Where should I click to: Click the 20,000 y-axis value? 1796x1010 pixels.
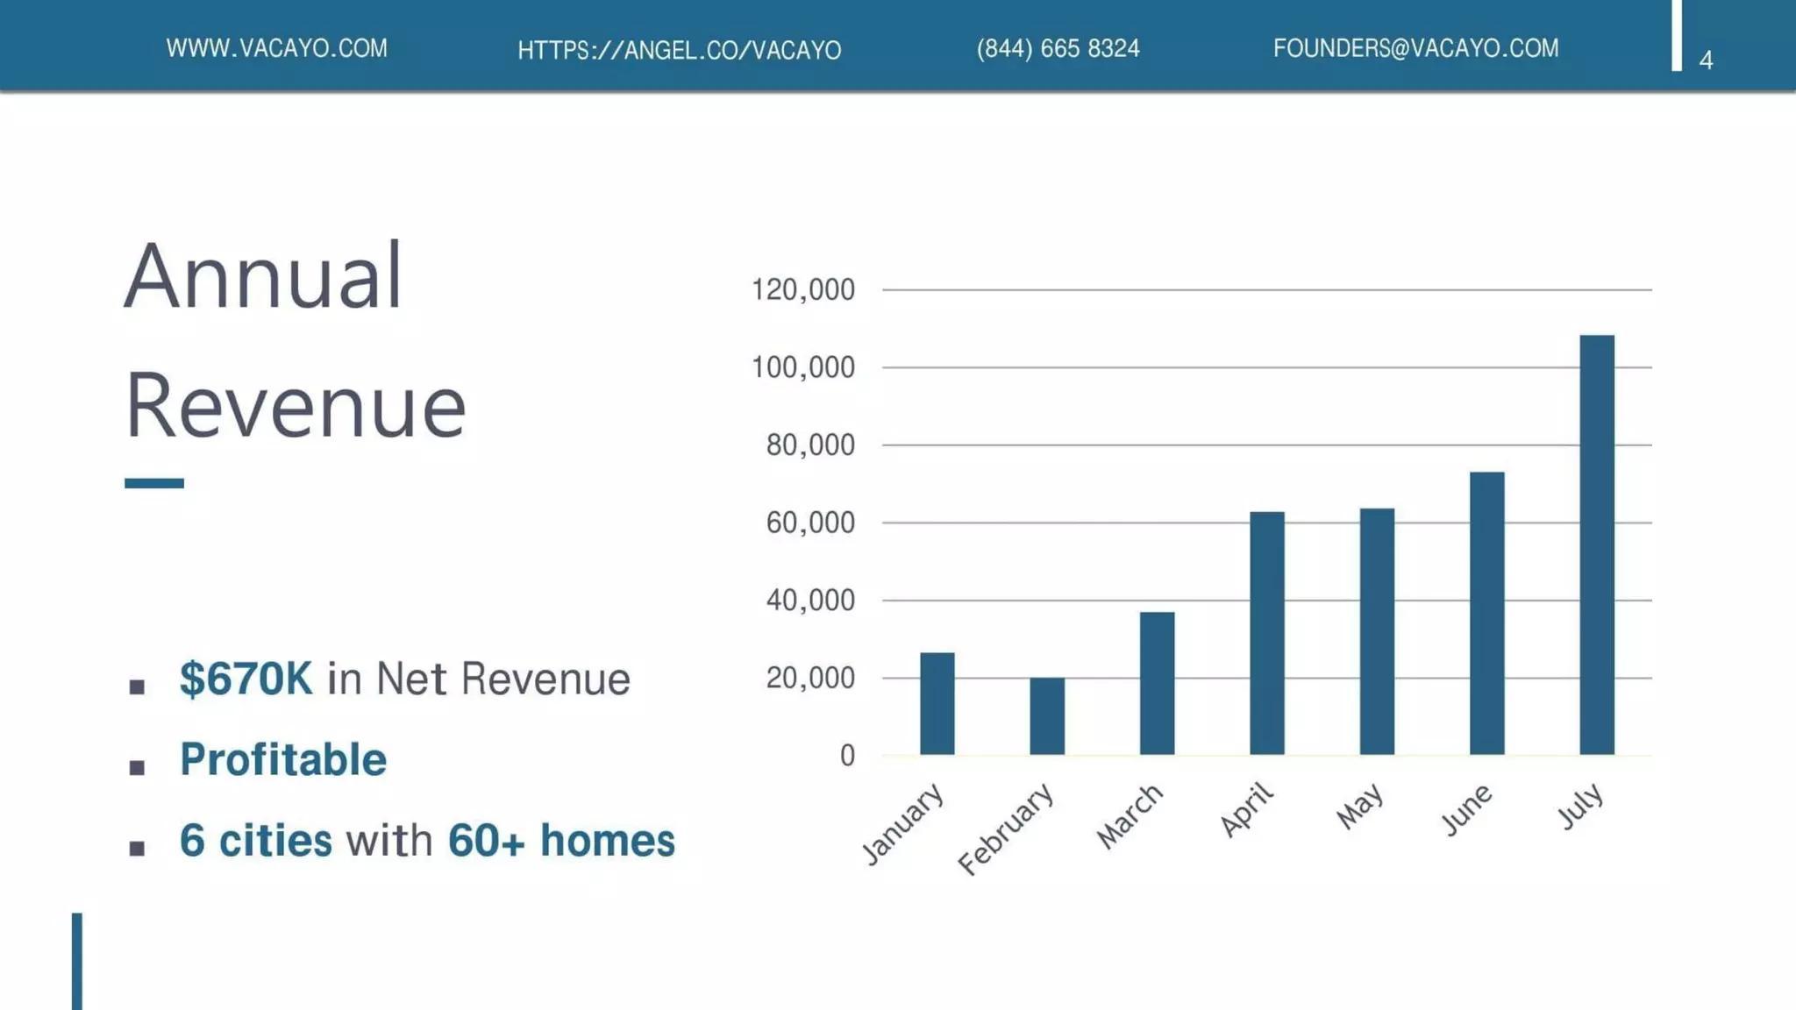click(x=810, y=678)
